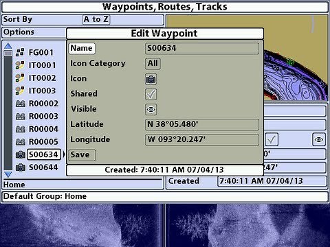The width and height of the screenshot is (330, 247).
Task: Select S00644 in the list
Action: (x=43, y=167)
